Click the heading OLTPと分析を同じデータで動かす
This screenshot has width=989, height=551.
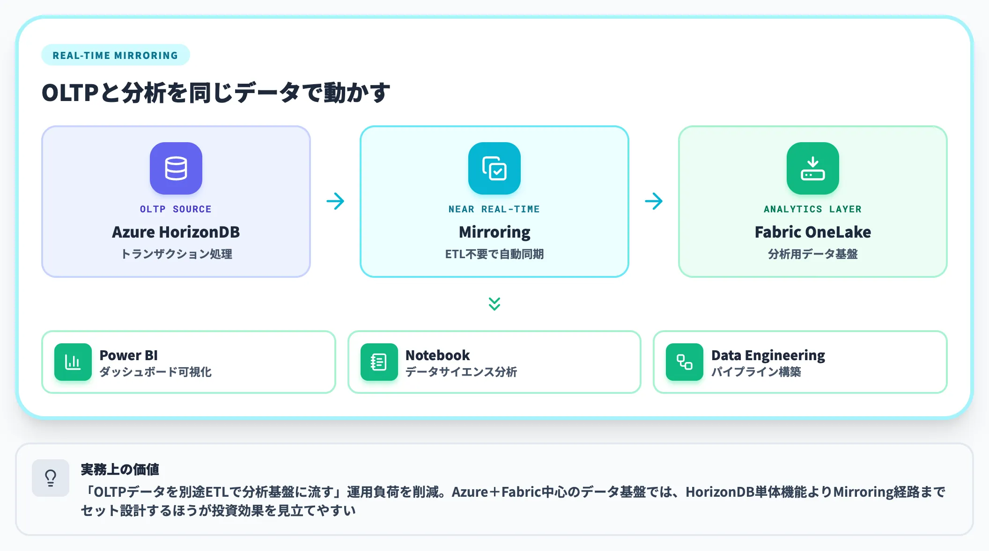pos(216,93)
